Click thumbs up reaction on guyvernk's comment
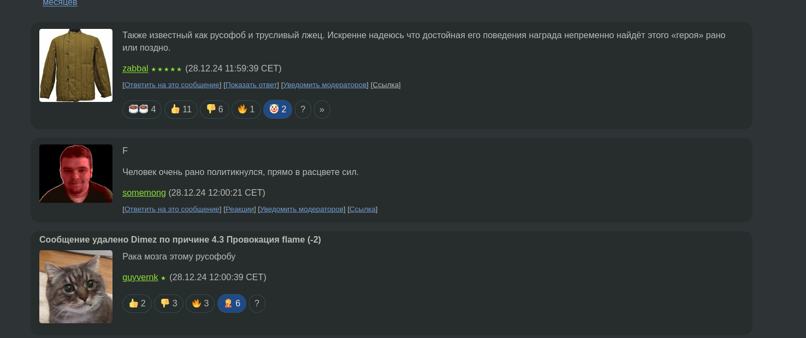 (137, 304)
